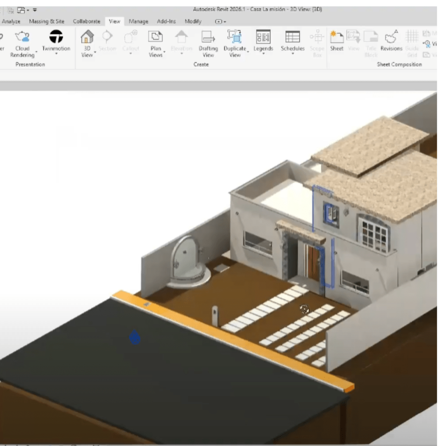Expand the Twinmotion dropdown arrow
Screen dimensions: 446x446
click(56, 54)
